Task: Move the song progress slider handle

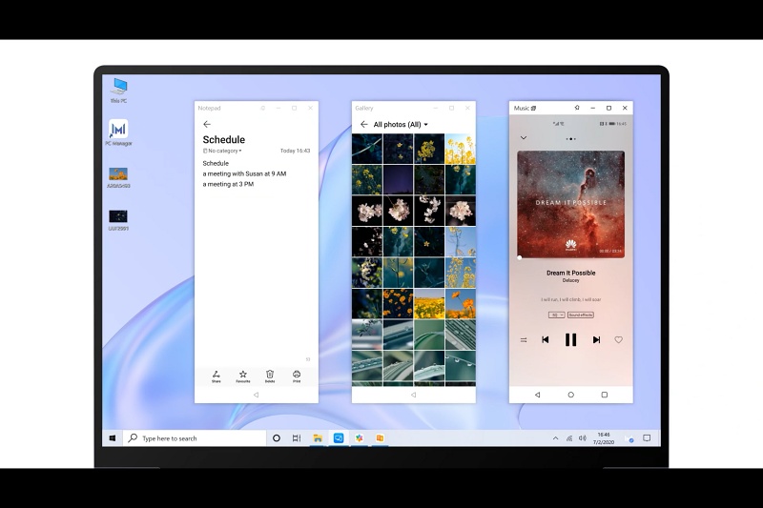Action: 520,258
